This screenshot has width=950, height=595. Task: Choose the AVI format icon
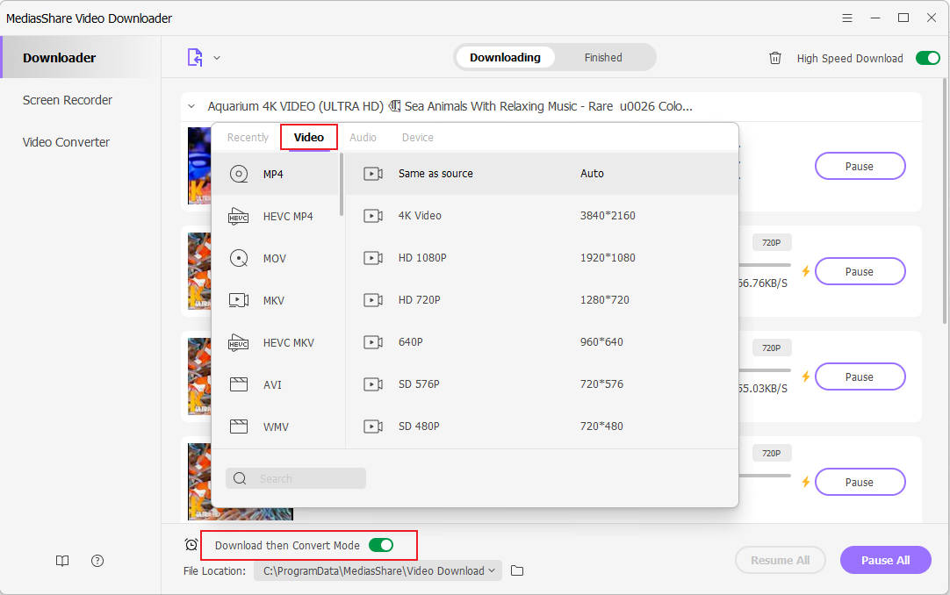pos(239,384)
